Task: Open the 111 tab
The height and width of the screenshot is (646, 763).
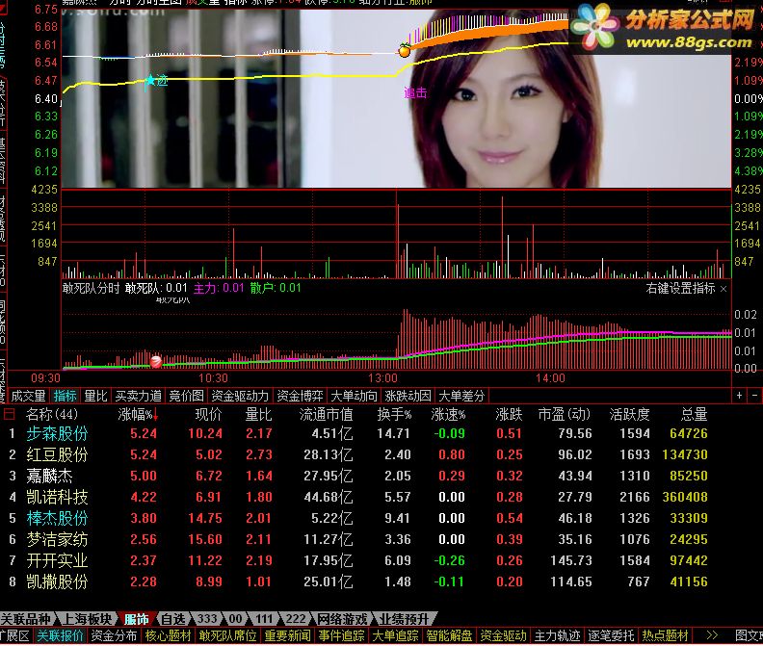Action: 264,619
